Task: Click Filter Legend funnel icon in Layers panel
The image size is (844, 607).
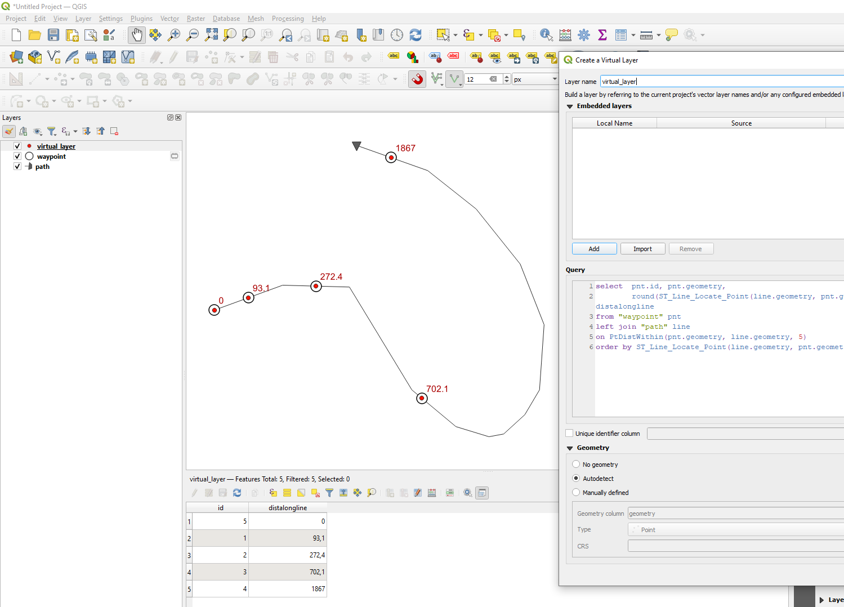Action: pyautogui.click(x=51, y=131)
